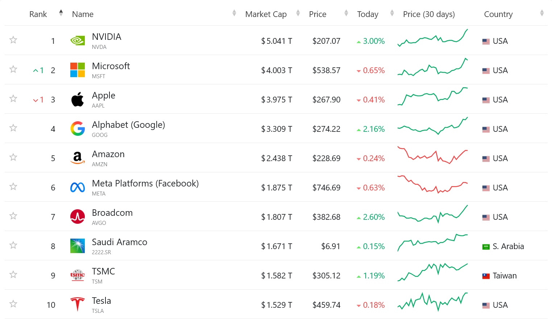Click the Tesla logo icon

78,304
